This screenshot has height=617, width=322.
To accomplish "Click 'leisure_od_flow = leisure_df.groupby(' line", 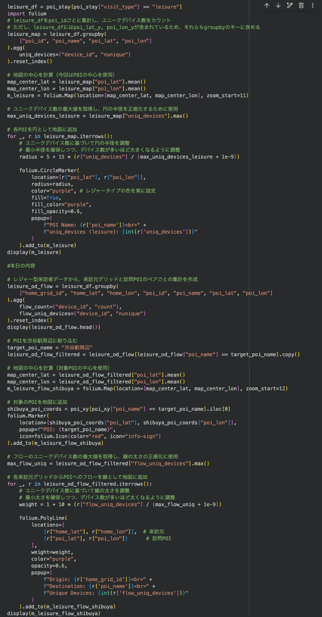I will [x=63, y=286].
